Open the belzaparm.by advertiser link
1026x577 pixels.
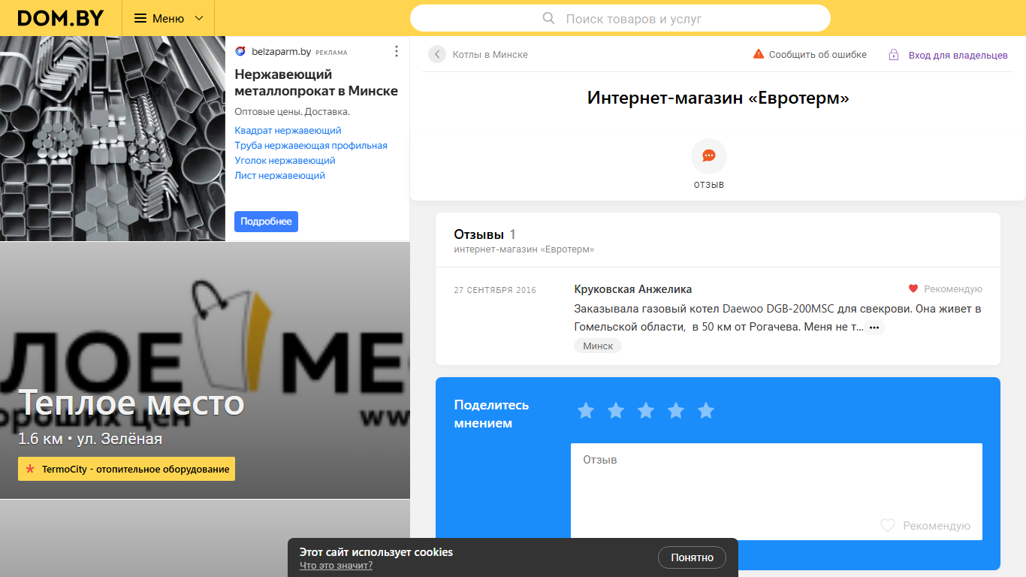coord(282,52)
